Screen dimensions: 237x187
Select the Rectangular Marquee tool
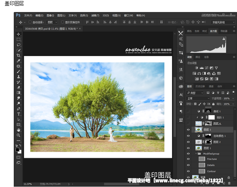19,40
